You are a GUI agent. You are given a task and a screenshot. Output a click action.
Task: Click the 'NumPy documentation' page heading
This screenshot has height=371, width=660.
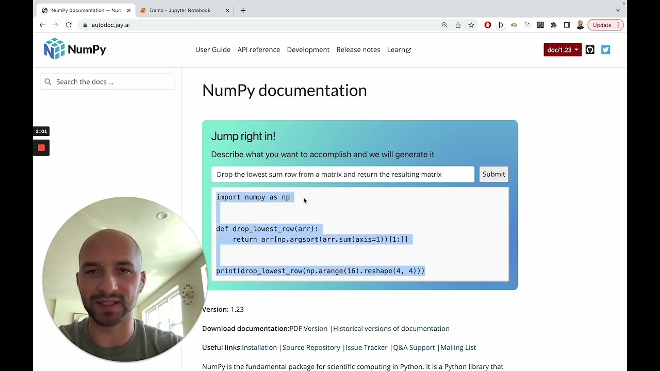[285, 90]
